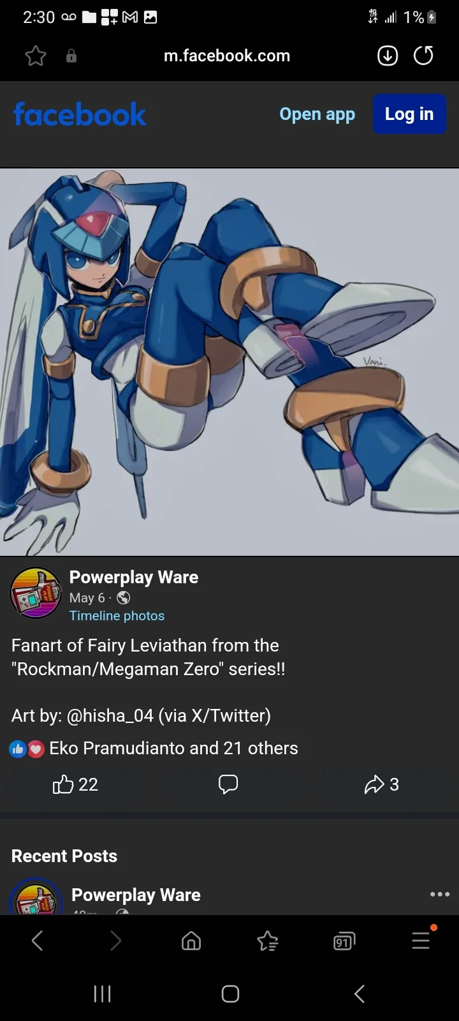
Task: Open the Timeline photos album link
Action: (117, 616)
